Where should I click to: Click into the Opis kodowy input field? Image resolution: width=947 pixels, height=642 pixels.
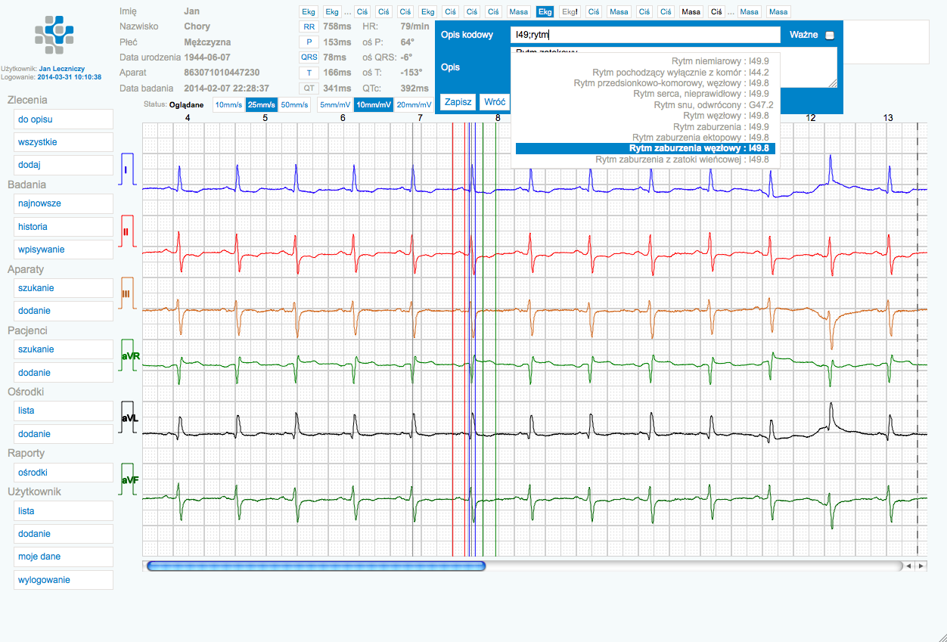point(645,35)
